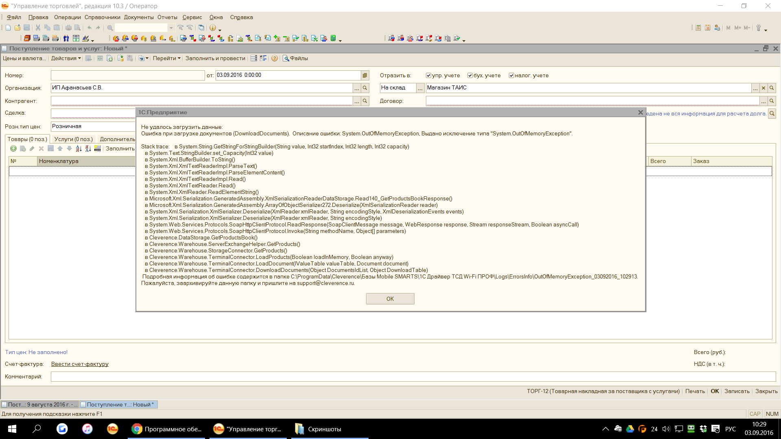Click the sort descending icon in table toolbar
781x439 pixels.
tap(88, 148)
